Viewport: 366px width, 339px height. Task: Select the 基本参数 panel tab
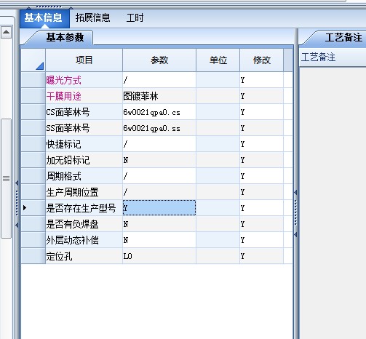coord(65,38)
